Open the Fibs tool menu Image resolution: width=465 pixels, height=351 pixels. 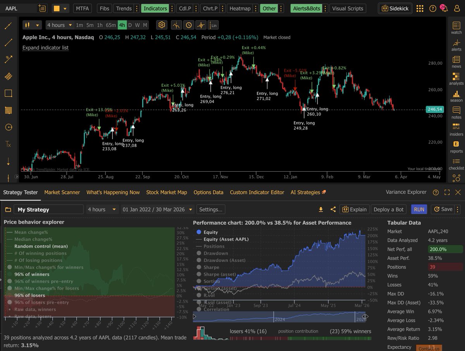[104, 8]
